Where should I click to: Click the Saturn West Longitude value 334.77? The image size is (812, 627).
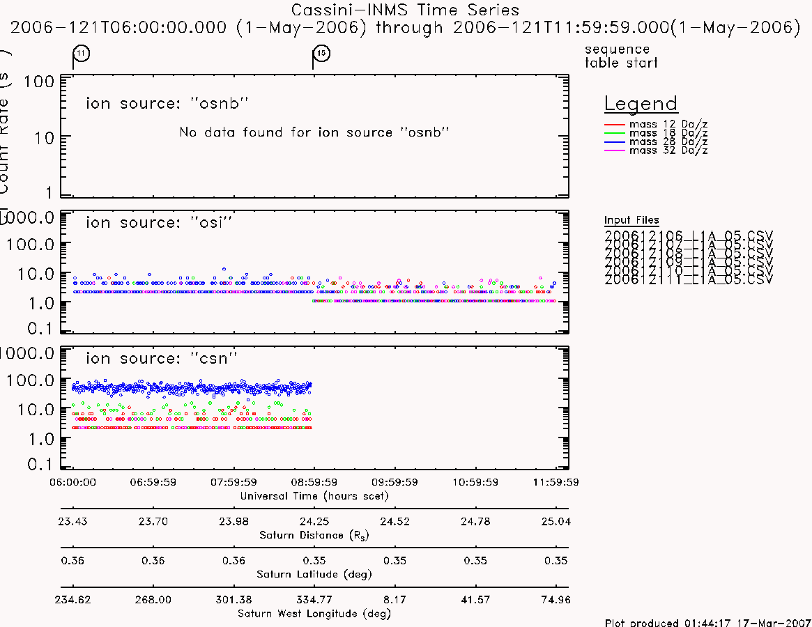tap(314, 600)
